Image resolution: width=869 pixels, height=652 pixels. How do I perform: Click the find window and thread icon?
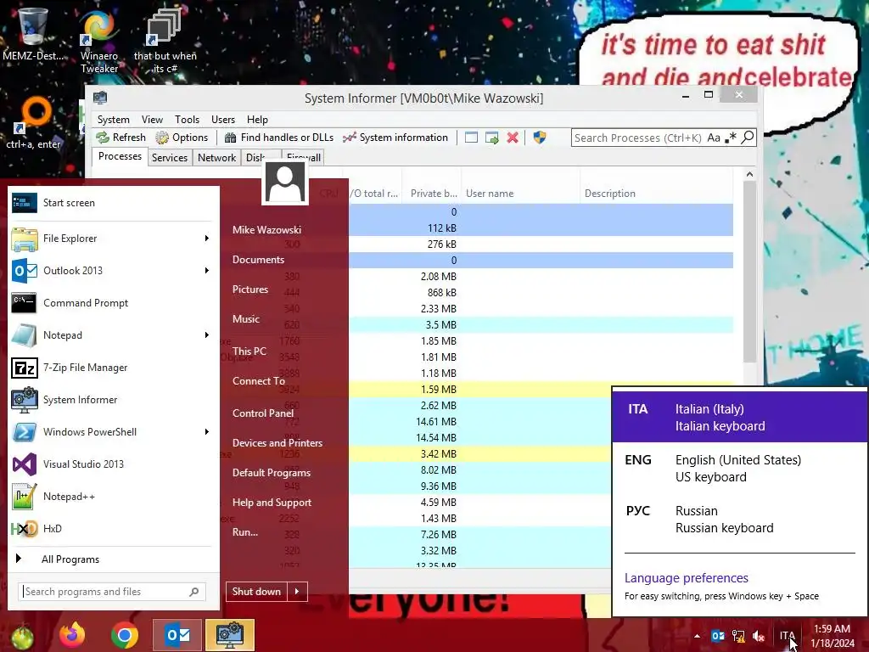click(x=491, y=138)
